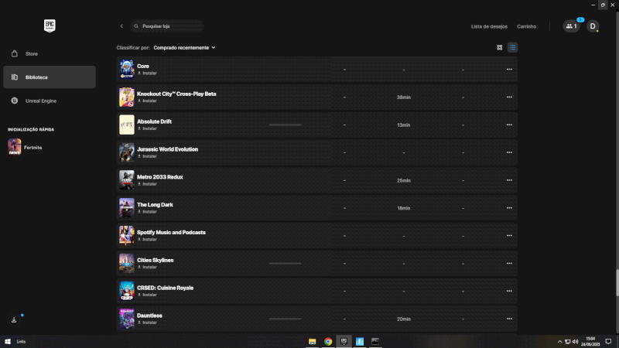Click the Jurassic World Evolution thumbnail
619x348 pixels.
127,152
